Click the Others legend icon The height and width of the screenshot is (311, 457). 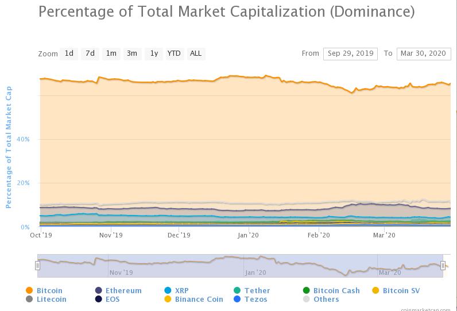(x=307, y=299)
